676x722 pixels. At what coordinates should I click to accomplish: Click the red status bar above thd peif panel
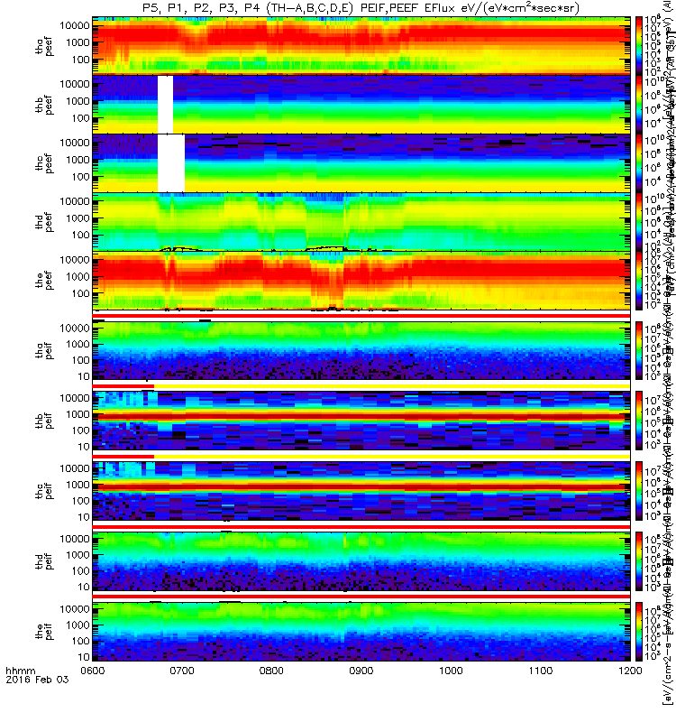pos(361,526)
